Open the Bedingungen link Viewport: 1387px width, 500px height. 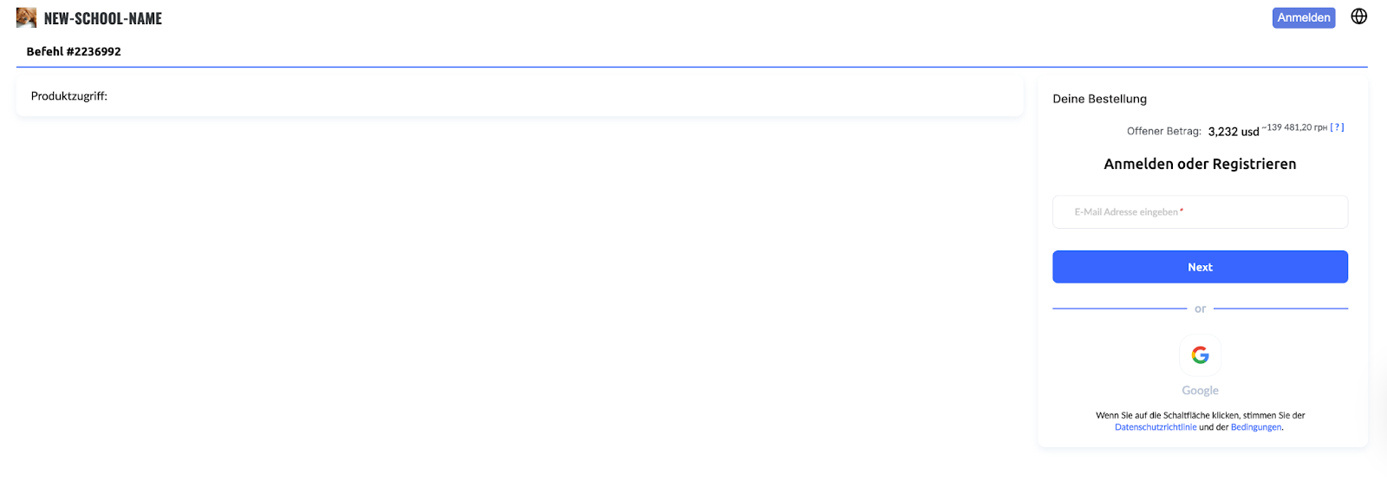point(1255,427)
